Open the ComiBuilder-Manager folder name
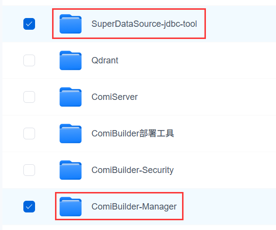The width and height of the screenshot is (276, 230). pyautogui.click(x=134, y=207)
